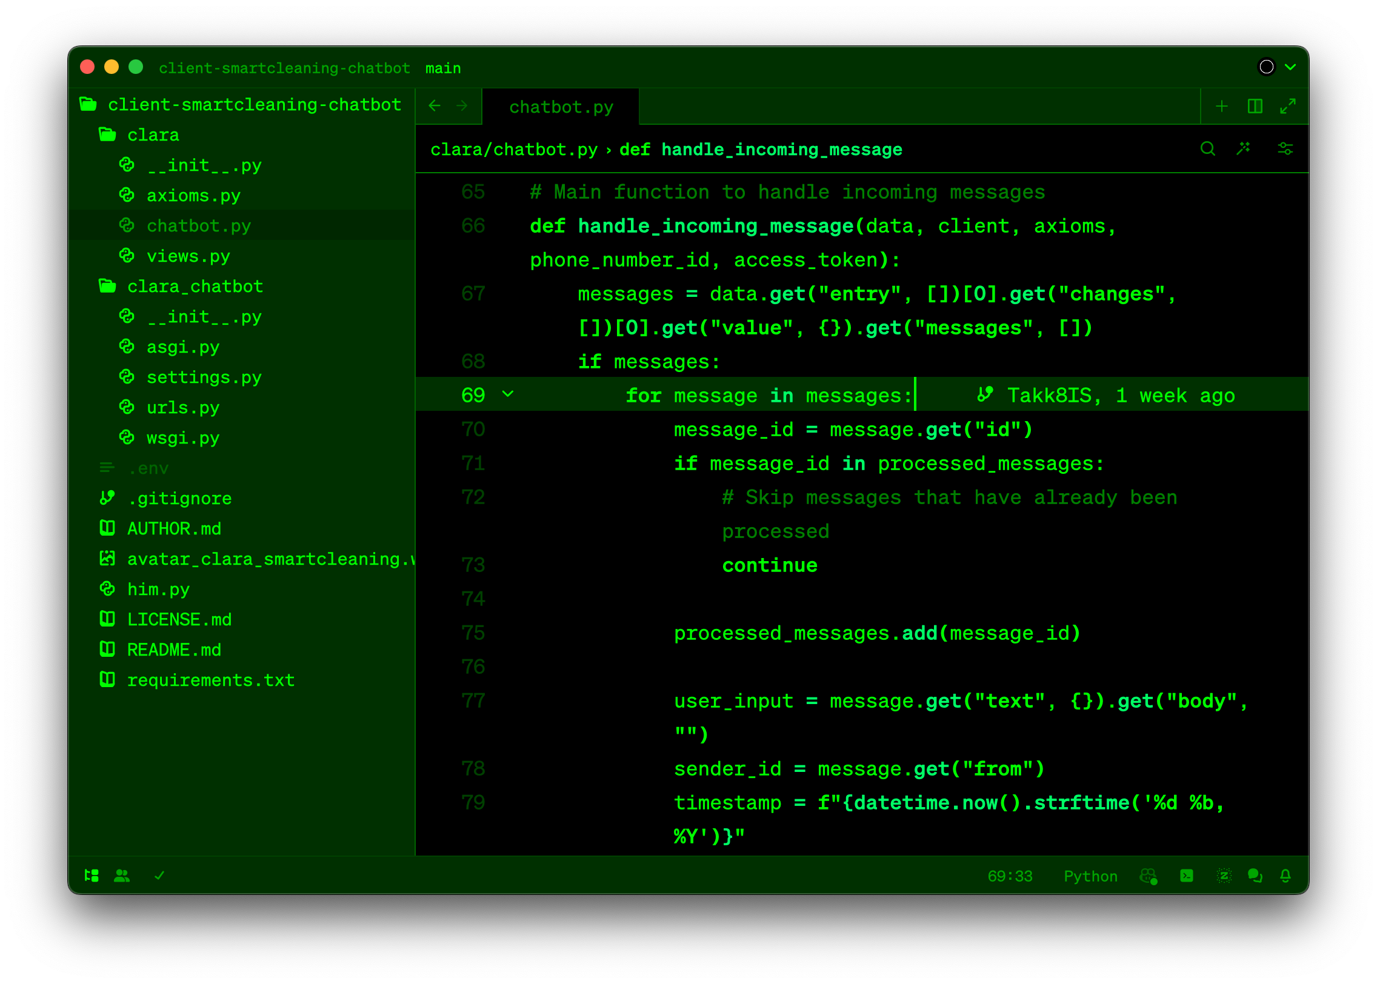Toggle the chat panel icon

click(x=1255, y=876)
